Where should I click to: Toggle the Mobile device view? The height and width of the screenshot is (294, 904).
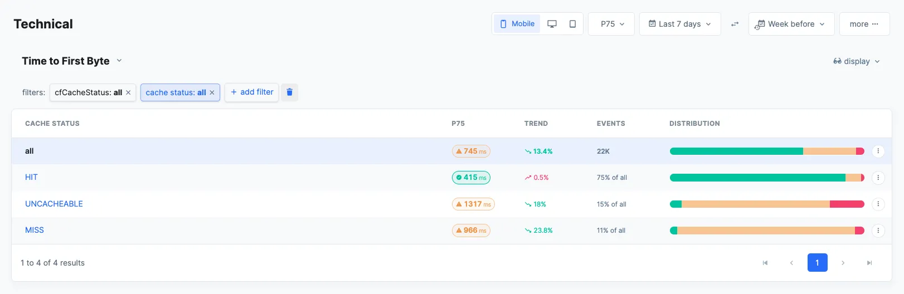coord(517,24)
